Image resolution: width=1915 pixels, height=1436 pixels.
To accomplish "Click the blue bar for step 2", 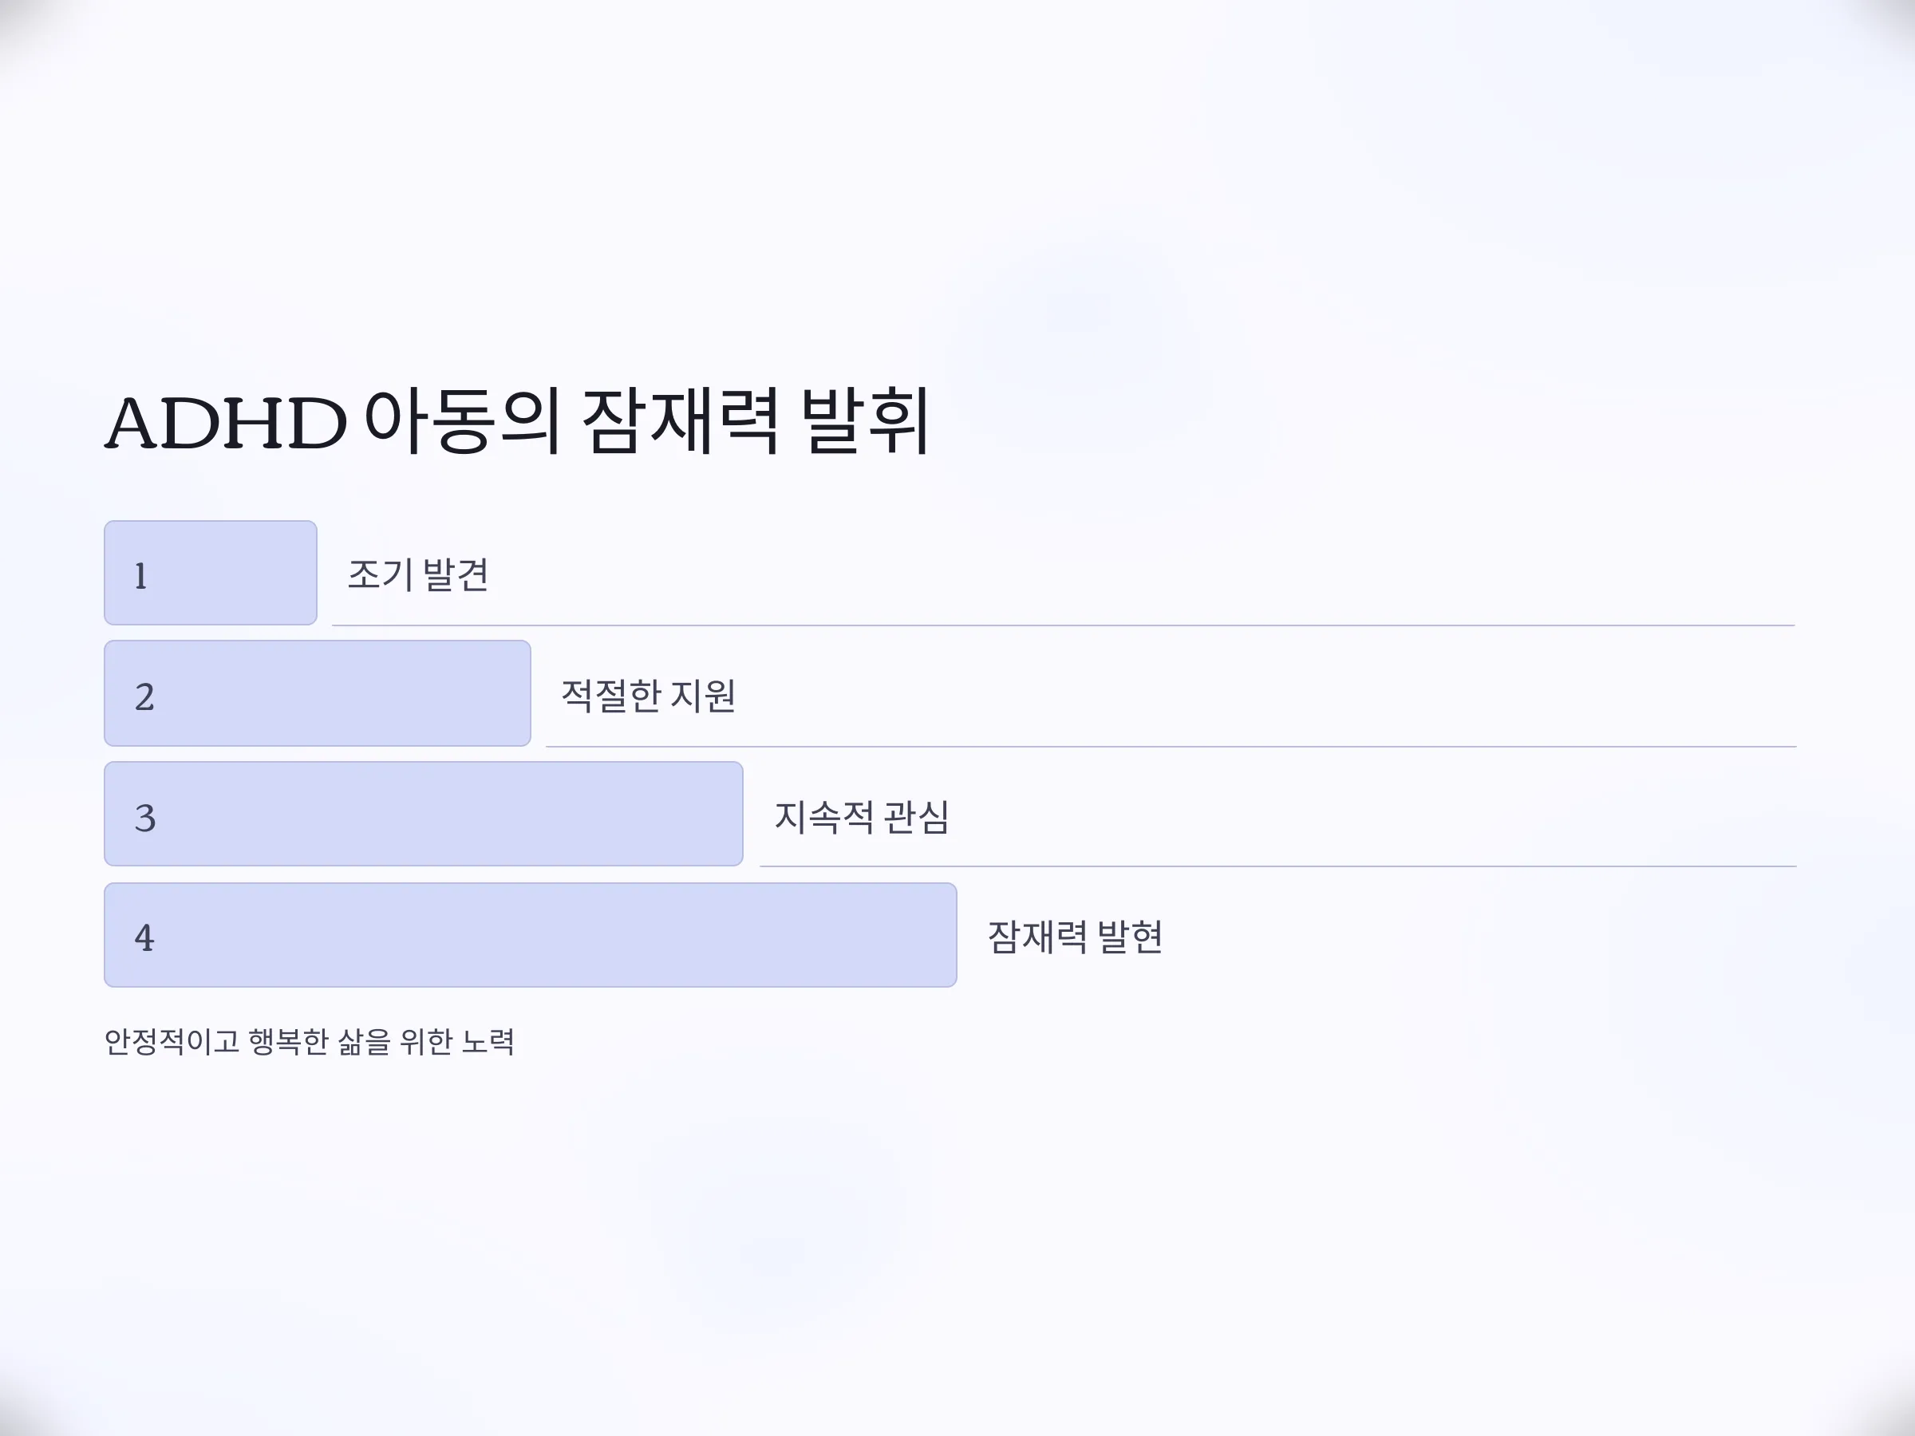I will [318, 693].
